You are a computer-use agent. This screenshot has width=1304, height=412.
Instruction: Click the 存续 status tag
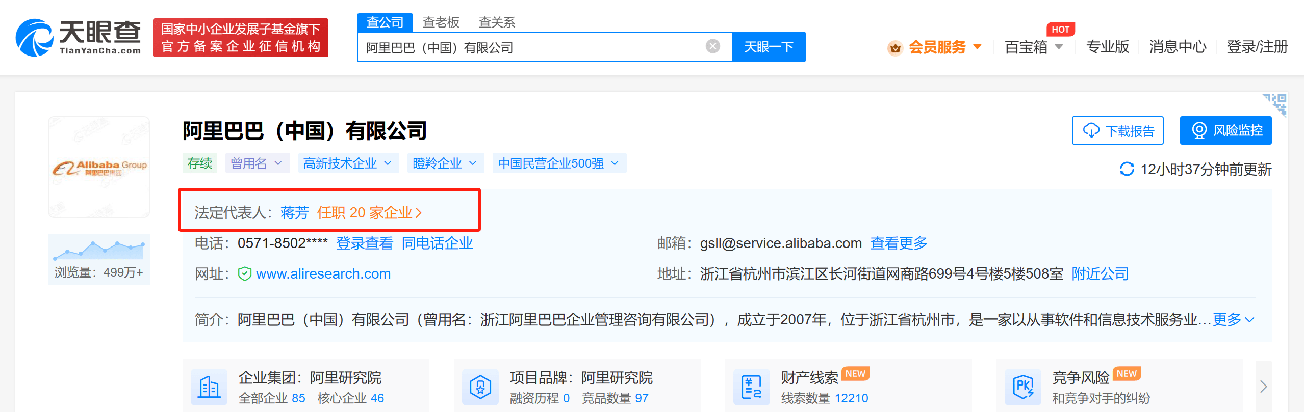[x=200, y=163]
